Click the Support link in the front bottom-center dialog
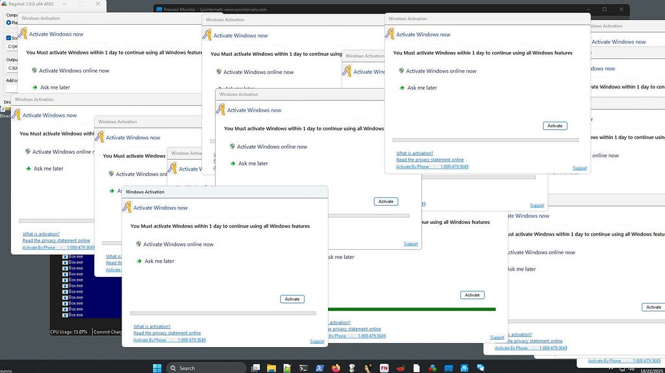Screen dimensions: 665x373 [x=317, y=341]
